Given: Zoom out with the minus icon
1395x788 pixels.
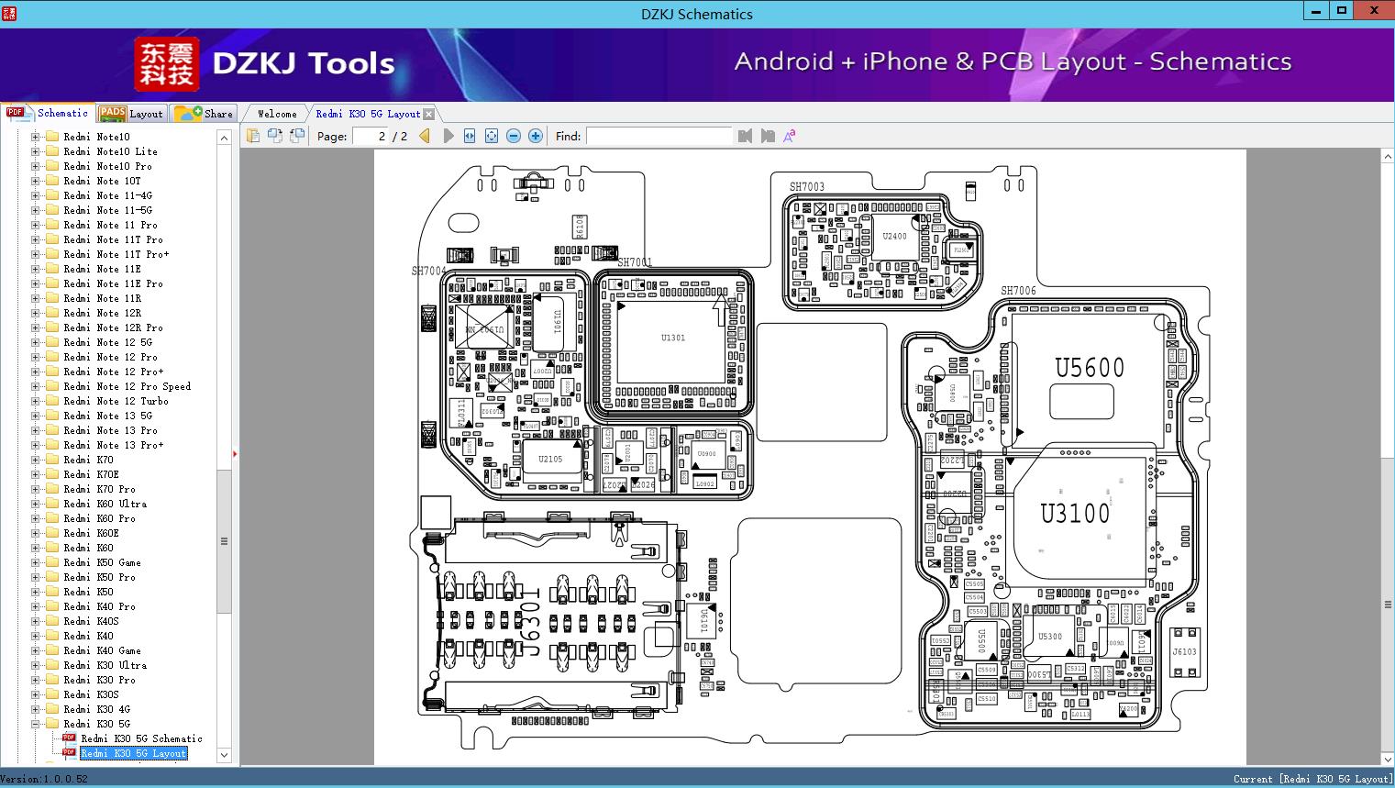Looking at the screenshot, I should pyautogui.click(x=514, y=136).
